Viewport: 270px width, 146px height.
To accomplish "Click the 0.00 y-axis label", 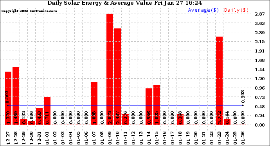I will pos(260,125).
